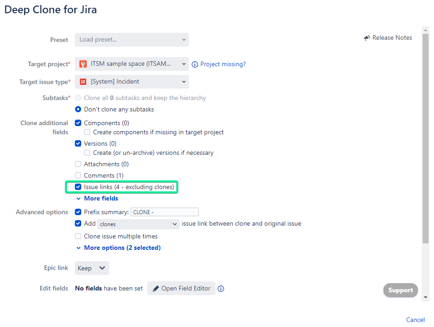Click the Release Notes megaphone icon
The height and width of the screenshot is (327, 434).
[367, 38]
